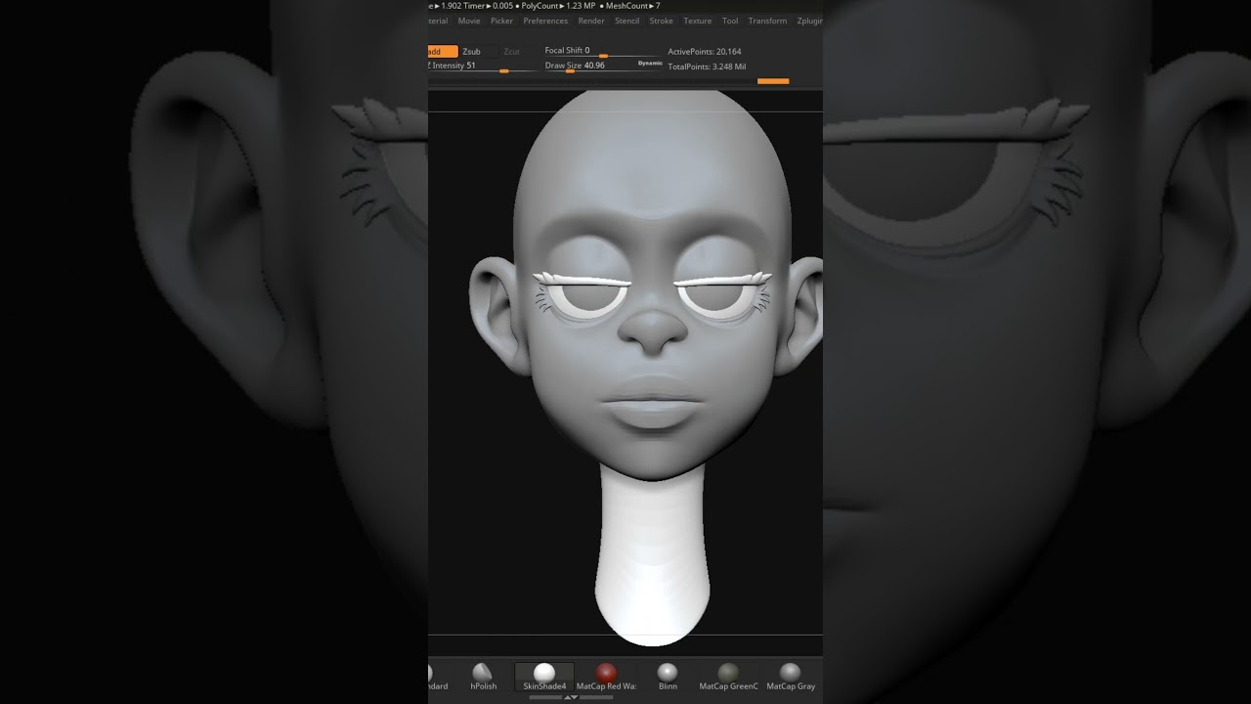
Task: Apply the MatCap Red Wax material
Action: coord(606,676)
